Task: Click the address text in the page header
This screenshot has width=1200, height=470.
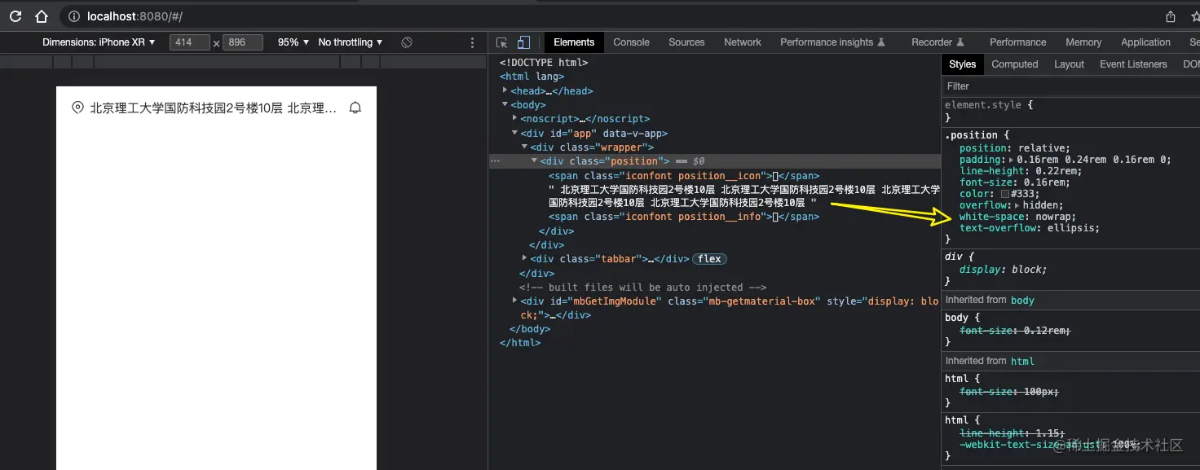Action: pyautogui.click(x=214, y=108)
